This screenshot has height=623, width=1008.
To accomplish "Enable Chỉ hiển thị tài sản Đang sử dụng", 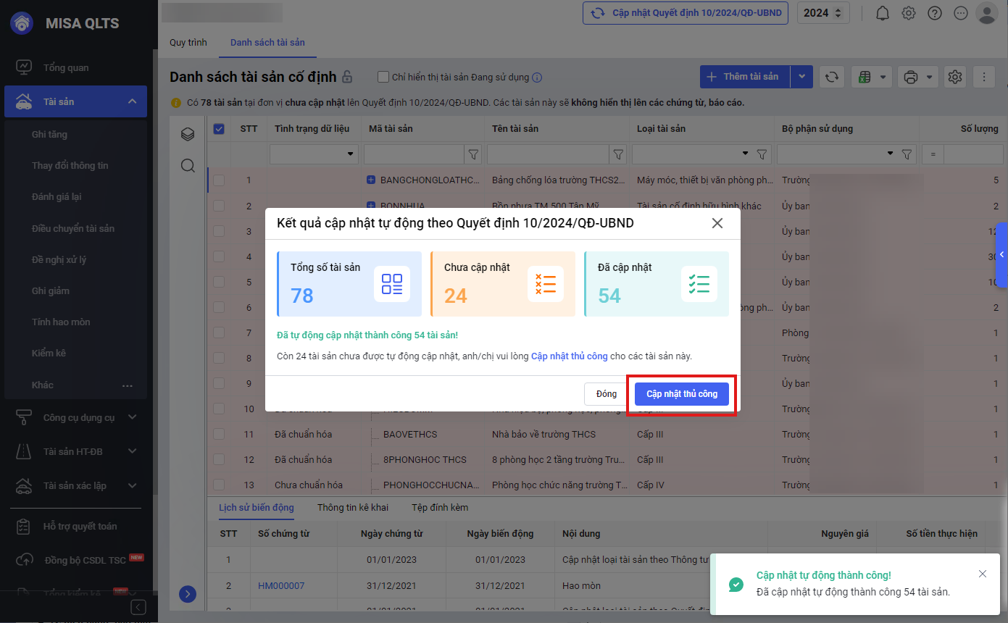I will click(x=384, y=78).
